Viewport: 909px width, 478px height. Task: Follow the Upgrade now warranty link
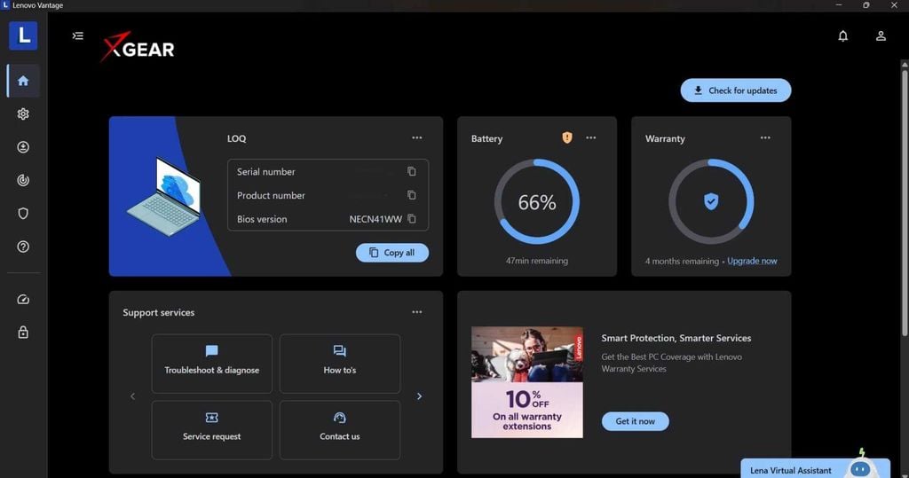(x=752, y=261)
